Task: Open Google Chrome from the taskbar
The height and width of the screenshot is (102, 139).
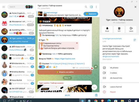Action: (x=96, y=101)
